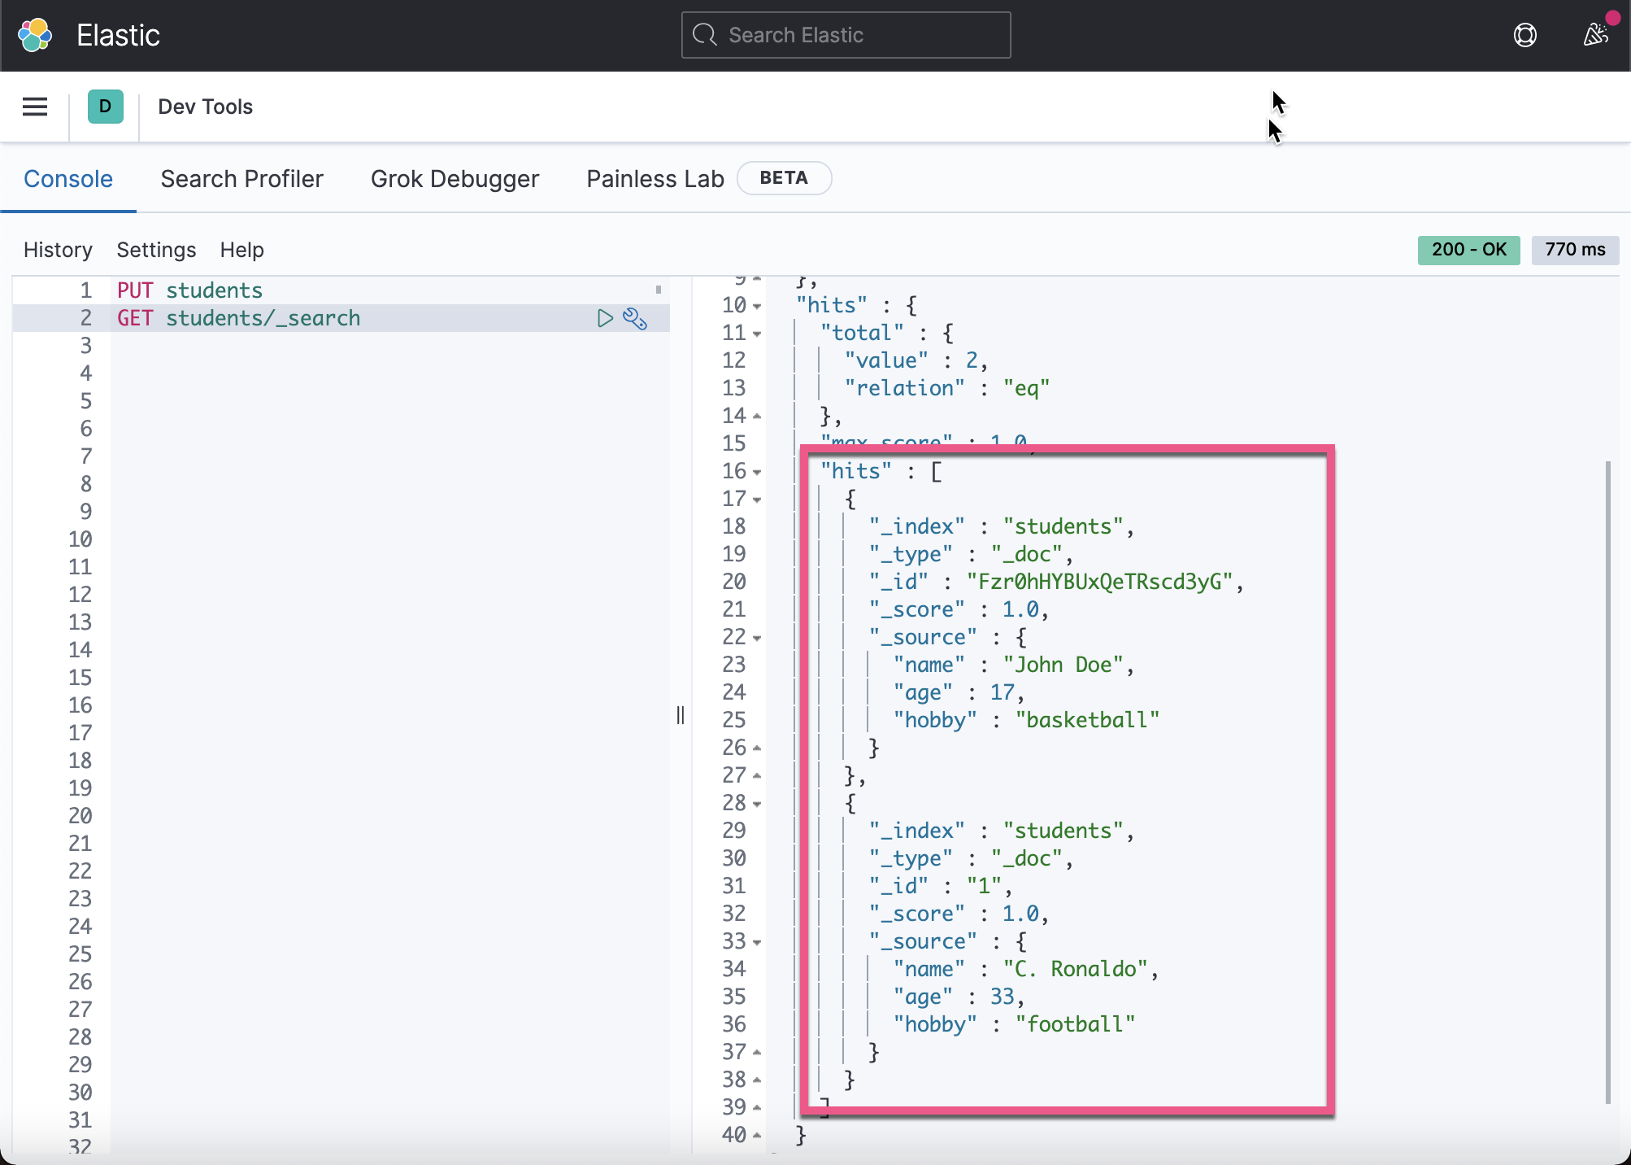
Task: Open the request History panel
Action: pyautogui.click(x=58, y=250)
